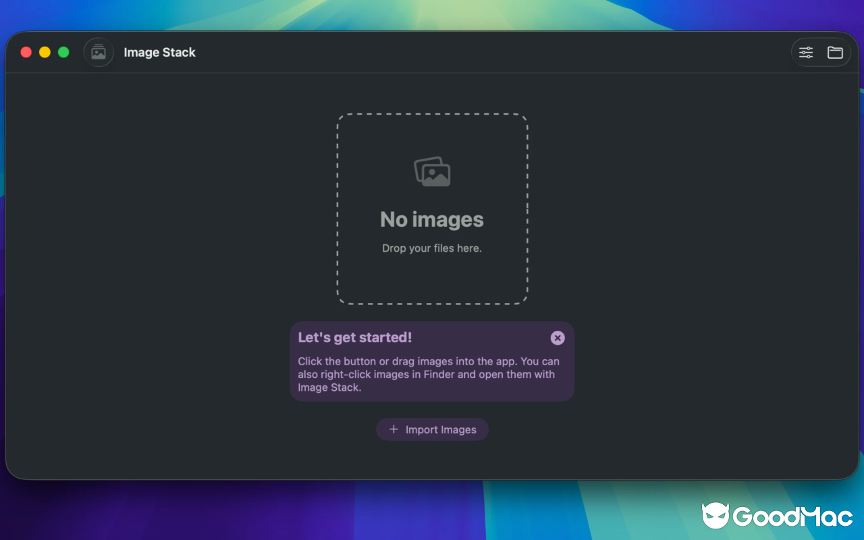Screen dimensions: 864x540
Task: Click the toolbar pill holding the two icons
Action: click(821, 52)
